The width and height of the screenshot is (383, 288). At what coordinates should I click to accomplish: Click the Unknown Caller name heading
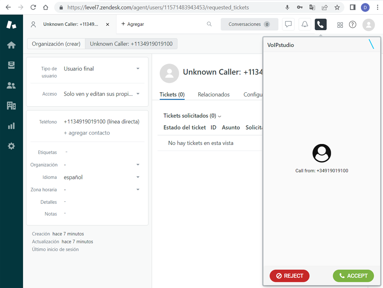point(223,72)
